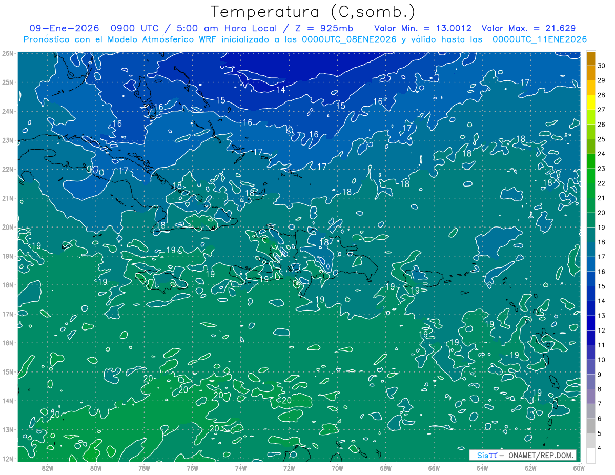Click the "21N" latitude axis label
This screenshot has width=615, height=475.
(x=7, y=198)
